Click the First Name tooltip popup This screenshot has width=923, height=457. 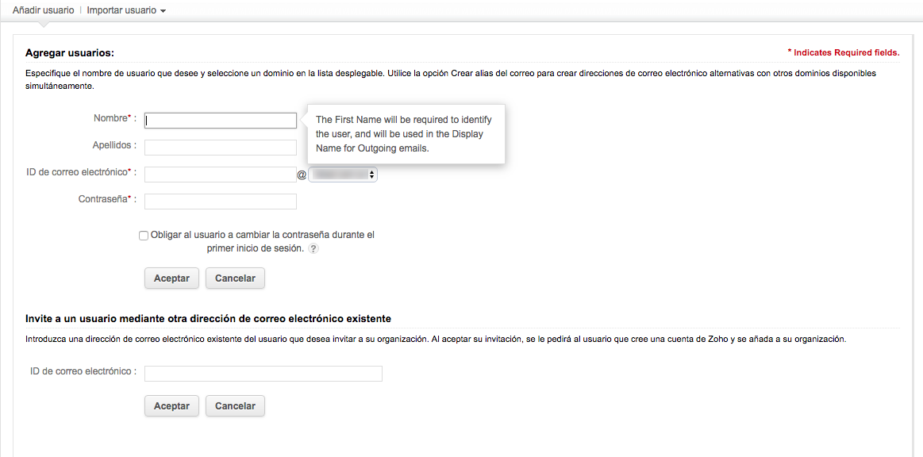point(405,134)
